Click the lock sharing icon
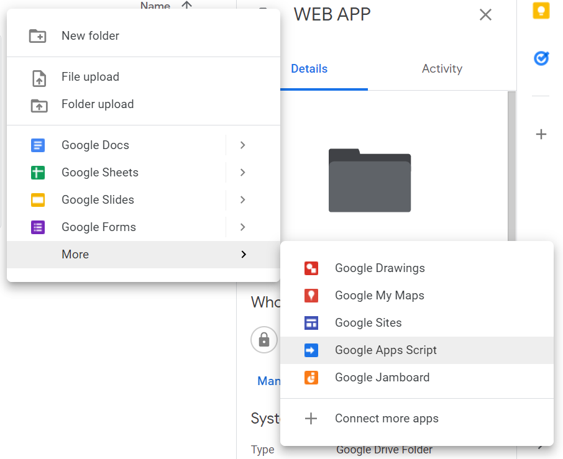563x459 pixels. point(264,340)
